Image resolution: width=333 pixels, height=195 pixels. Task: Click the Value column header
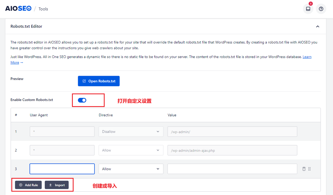pos(172,115)
